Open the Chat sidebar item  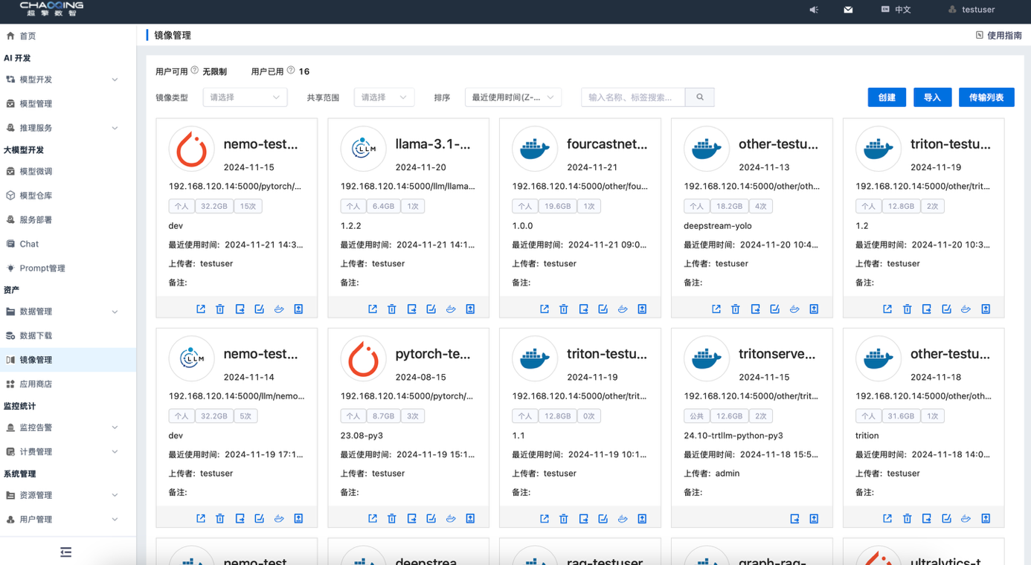click(29, 244)
